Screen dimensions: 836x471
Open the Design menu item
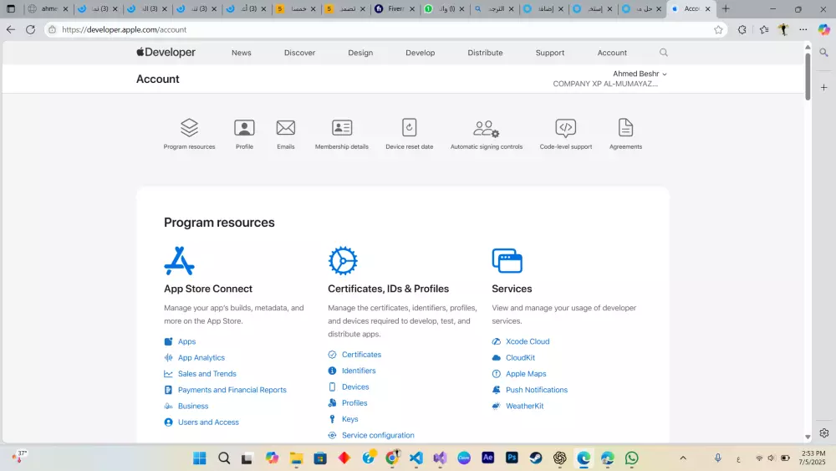(x=360, y=53)
